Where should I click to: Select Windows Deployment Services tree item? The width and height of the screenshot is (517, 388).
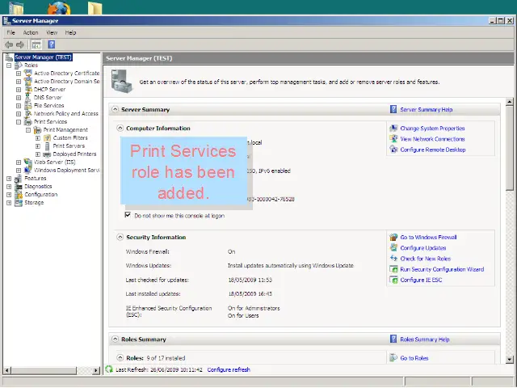(x=66, y=171)
